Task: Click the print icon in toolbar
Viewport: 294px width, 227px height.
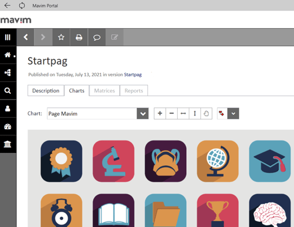Action: coord(79,37)
